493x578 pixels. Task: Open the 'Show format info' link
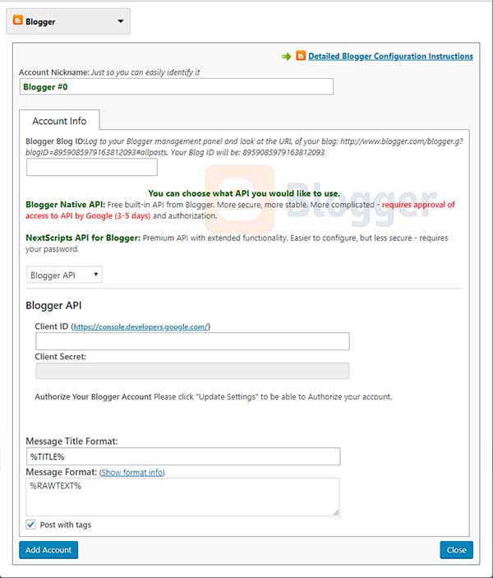pyautogui.click(x=132, y=472)
